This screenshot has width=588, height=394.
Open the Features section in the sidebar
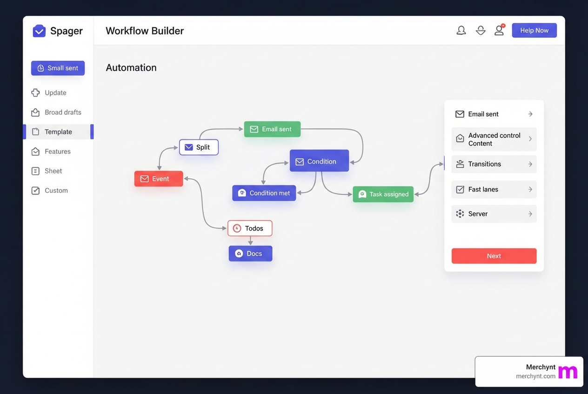click(x=57, y=151)
